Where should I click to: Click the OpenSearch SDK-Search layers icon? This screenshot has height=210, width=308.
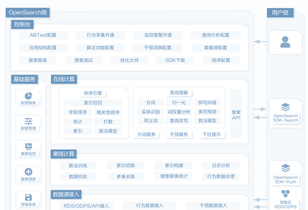coord(286,107)
